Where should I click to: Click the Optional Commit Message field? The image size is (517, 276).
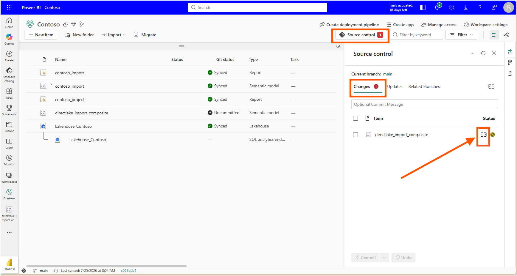pos(425,104)
